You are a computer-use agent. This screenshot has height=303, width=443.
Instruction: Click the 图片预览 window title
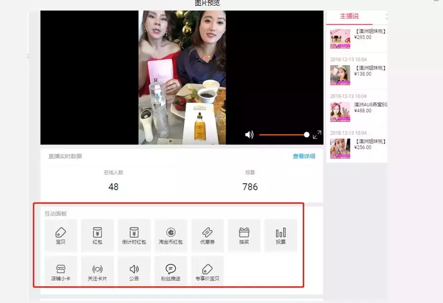tap(207, 3)
